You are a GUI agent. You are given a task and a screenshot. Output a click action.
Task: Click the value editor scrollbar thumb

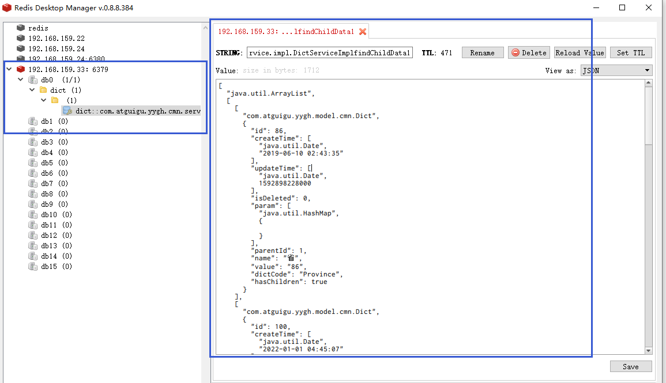648,115
